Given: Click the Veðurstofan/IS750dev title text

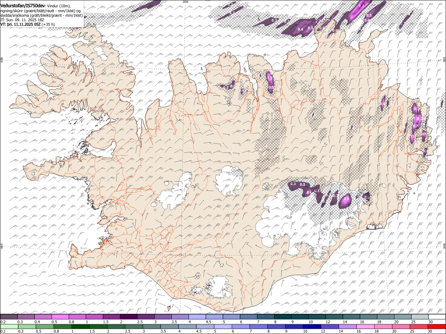Looking at the screenshot, I should [x=23, y=6].
